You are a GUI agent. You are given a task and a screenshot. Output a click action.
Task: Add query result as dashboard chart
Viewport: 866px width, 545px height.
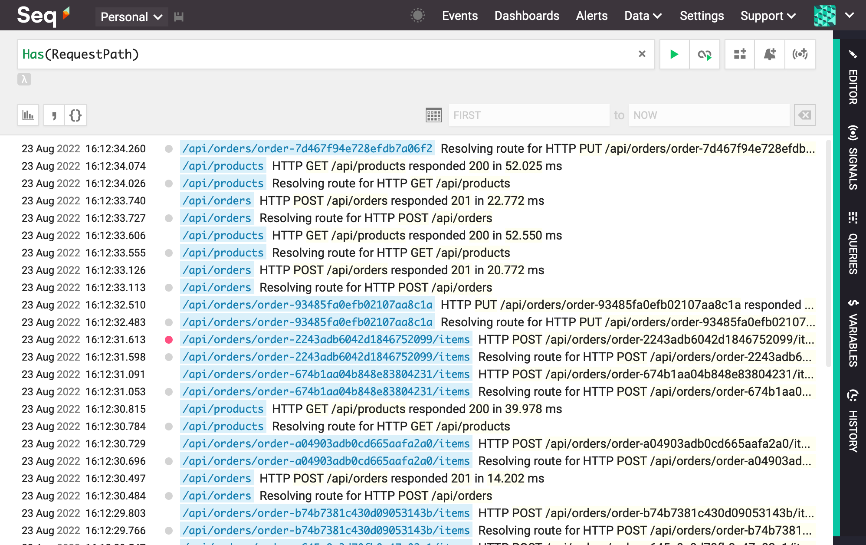pos(739,54)
